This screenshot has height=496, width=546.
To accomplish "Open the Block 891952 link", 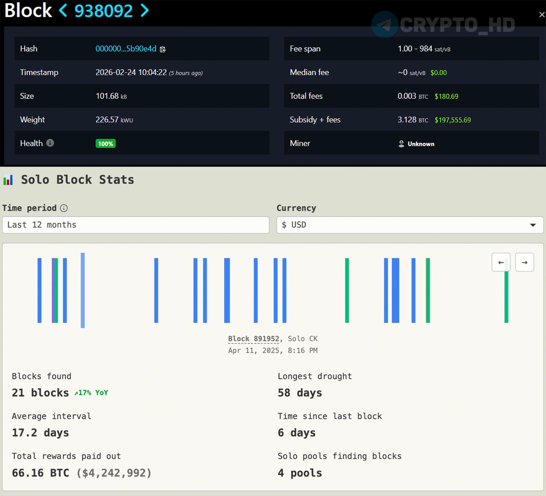I will pos(253,339).
